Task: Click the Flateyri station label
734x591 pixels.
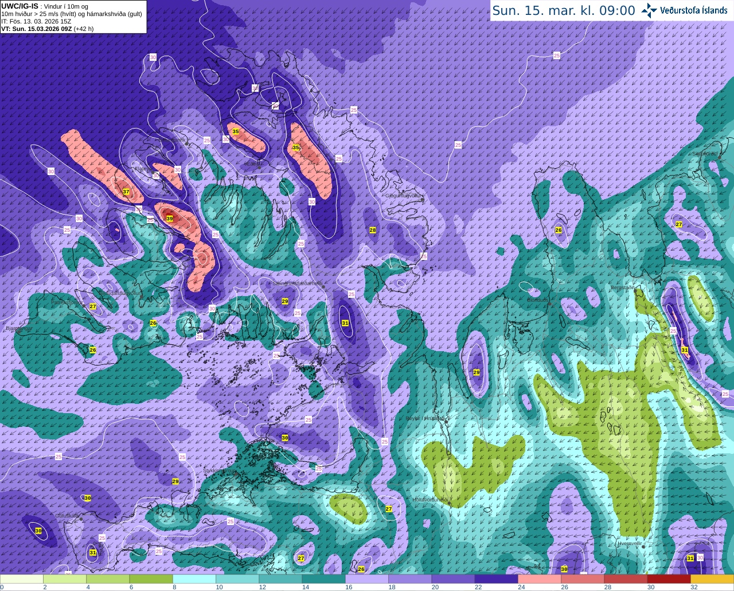Action: coord(142,169)
